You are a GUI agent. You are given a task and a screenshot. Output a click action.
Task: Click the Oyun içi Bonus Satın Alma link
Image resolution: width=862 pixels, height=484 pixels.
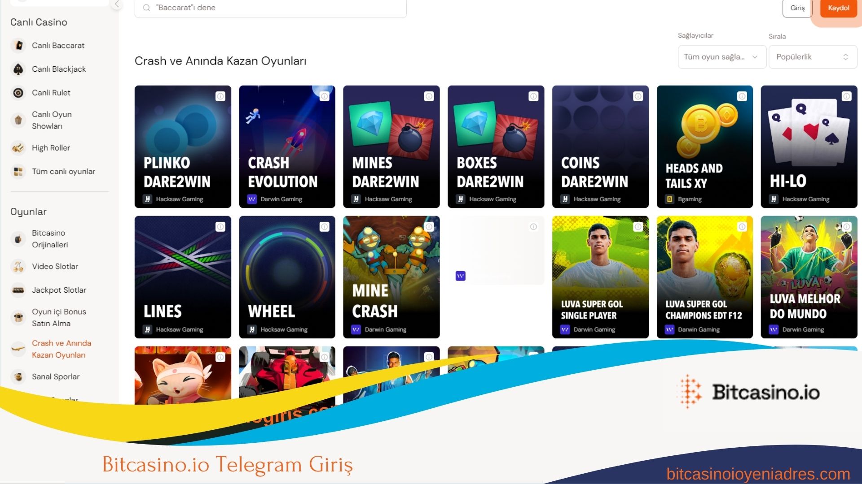[59, 318]
